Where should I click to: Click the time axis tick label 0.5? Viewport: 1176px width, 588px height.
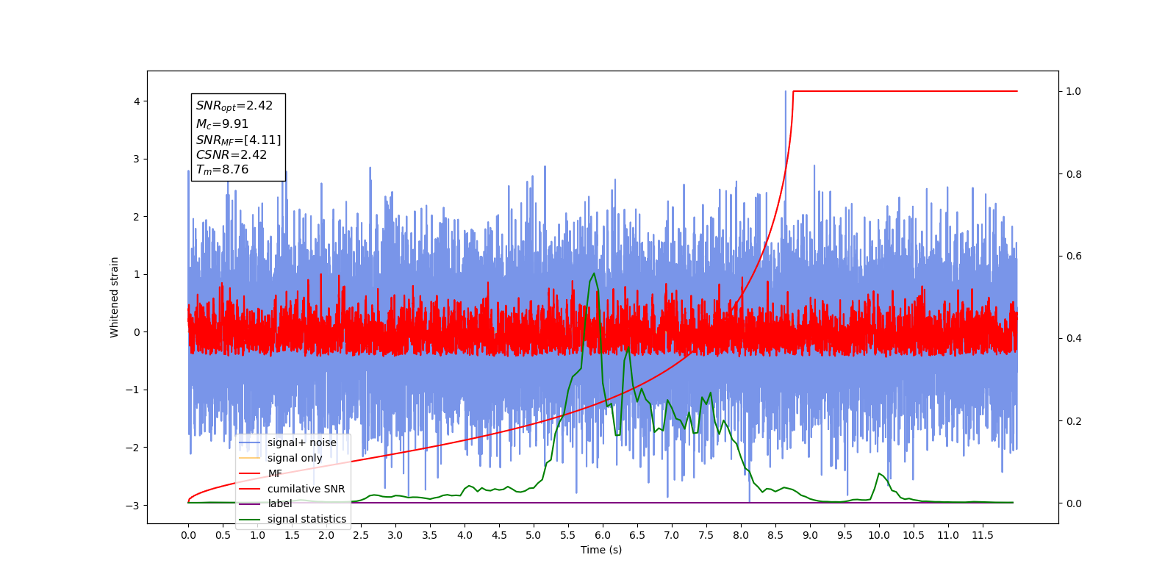click(x=223, y=535)
